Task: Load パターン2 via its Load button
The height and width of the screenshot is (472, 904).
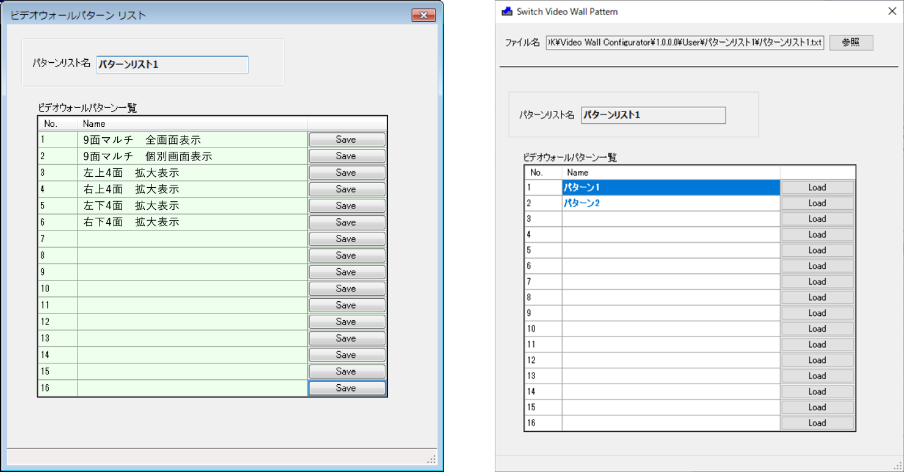Action: tap(817, 204)
